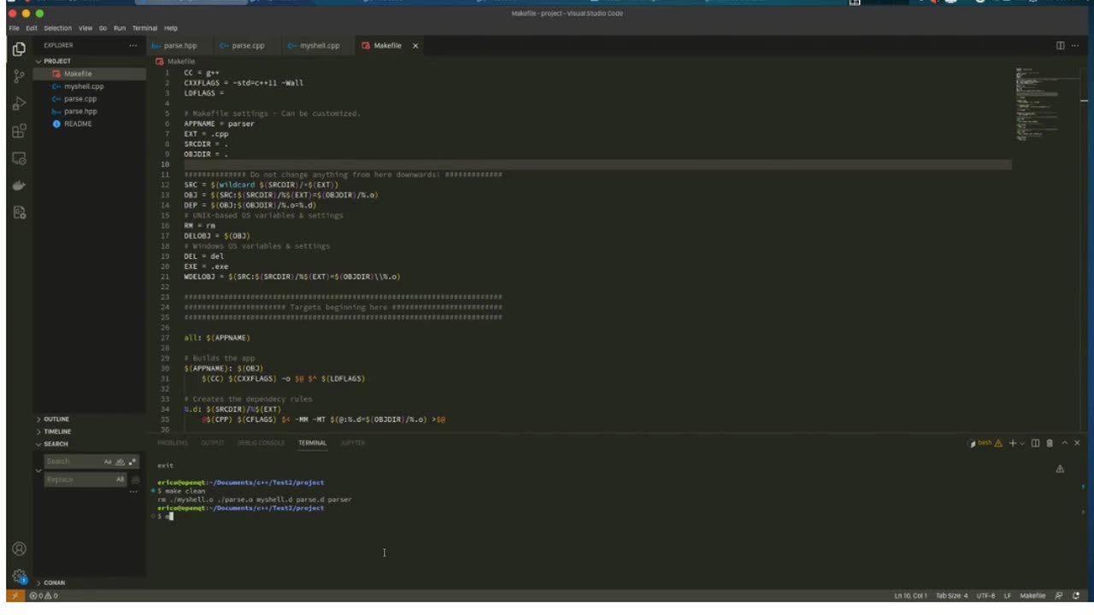
Task: Expand the CONAN section
Action: click(x=53, y=583)
